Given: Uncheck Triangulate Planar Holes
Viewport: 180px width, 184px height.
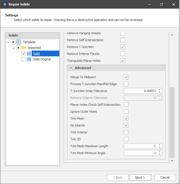Looking at the screenshot, I should pos(123,61).
